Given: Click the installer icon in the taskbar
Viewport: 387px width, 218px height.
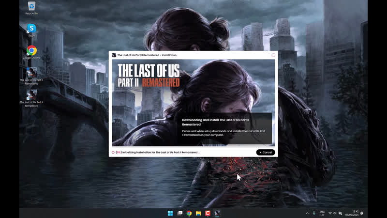Looking at the screenshot, I should tap(217, 213).
